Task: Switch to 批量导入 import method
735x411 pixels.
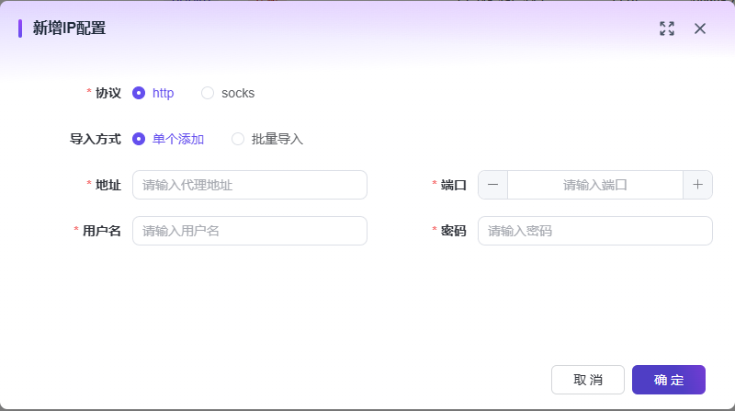Action: 238,139
